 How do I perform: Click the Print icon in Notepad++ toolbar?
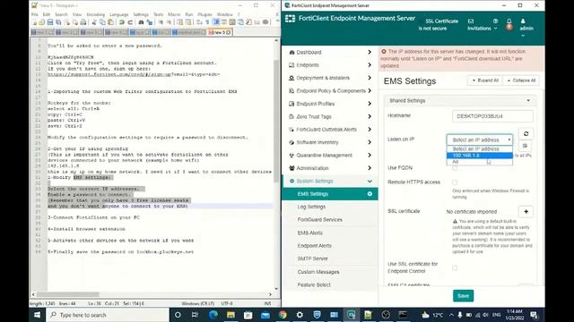click(x=83, y=22)
